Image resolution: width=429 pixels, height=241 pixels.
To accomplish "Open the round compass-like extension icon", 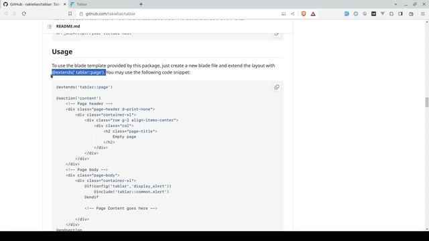I will pyautogui.click(x=356, y=13).
